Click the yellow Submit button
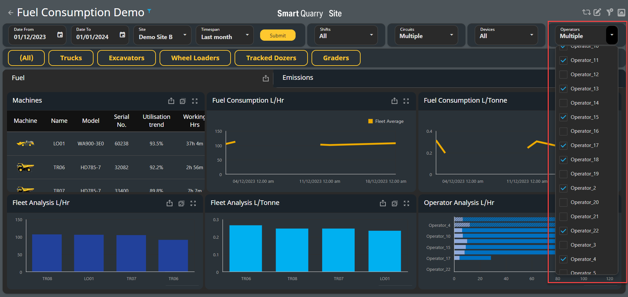Screen dimensions: 628x297 point(278,35)
